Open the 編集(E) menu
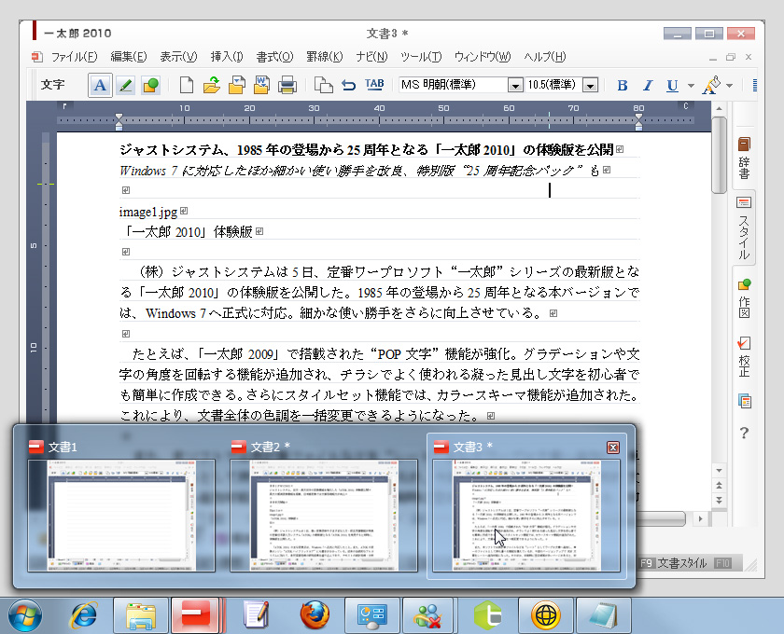The image size is (784, 634). pyautogui.click(x=129, y=57)
